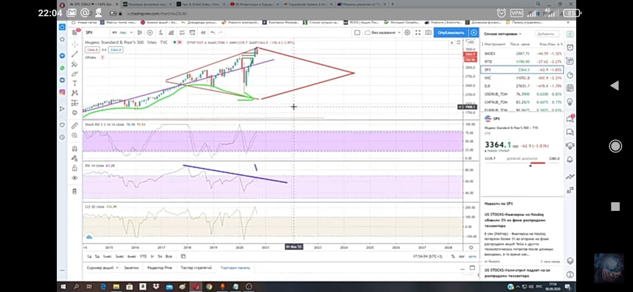
Task: Open the Торговая панель tab
Action: (x=235, y=268)
